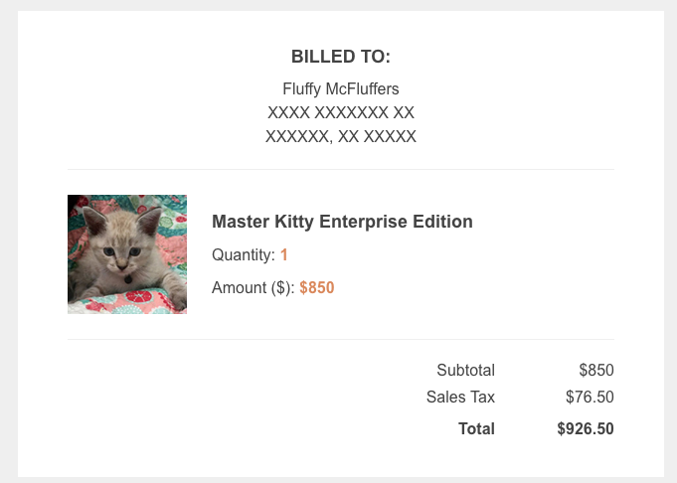Click the Subtotal label

[x=465, y=371]
